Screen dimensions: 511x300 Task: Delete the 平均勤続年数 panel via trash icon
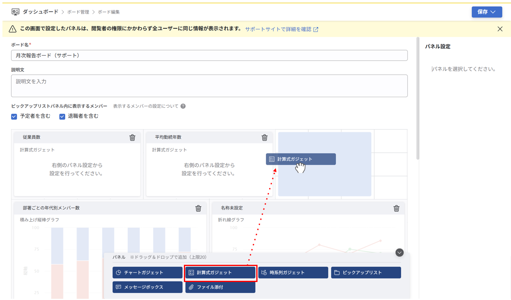264,137
